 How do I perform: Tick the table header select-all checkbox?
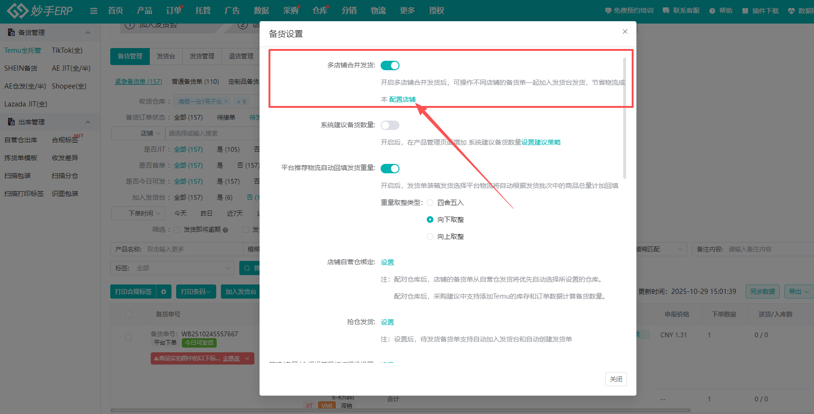point(129,314)
